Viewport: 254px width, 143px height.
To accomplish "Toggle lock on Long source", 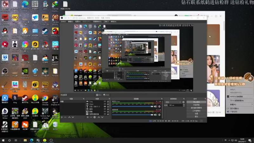I will point(108,102).
